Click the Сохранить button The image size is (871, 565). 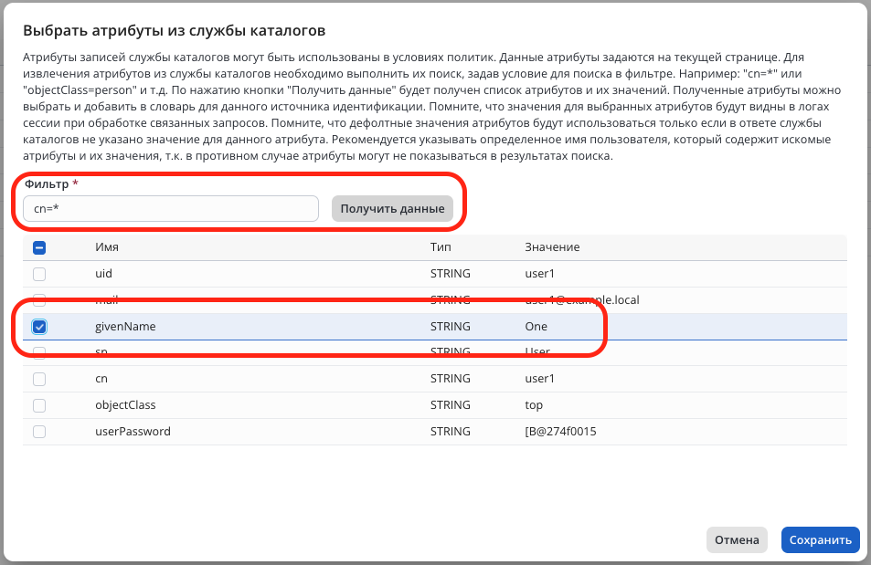click(x=820, y=540)
